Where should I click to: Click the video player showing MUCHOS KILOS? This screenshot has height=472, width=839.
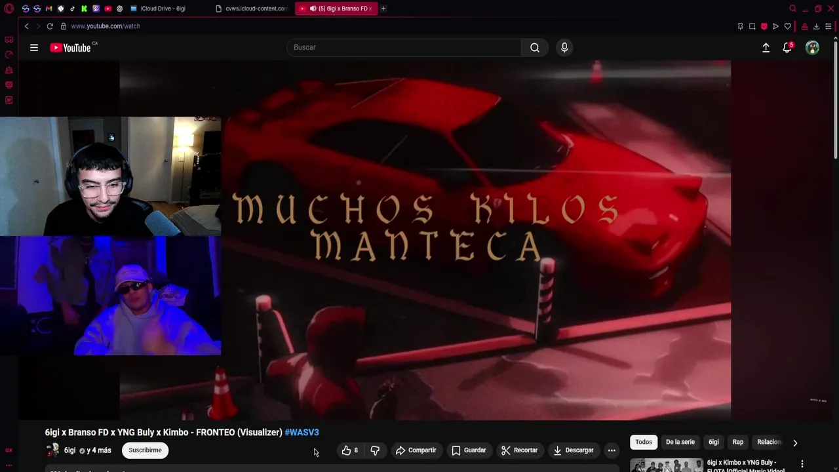coord(425,240)
